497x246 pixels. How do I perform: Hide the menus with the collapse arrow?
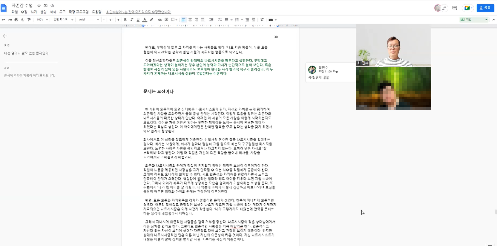tap(493, 20)
